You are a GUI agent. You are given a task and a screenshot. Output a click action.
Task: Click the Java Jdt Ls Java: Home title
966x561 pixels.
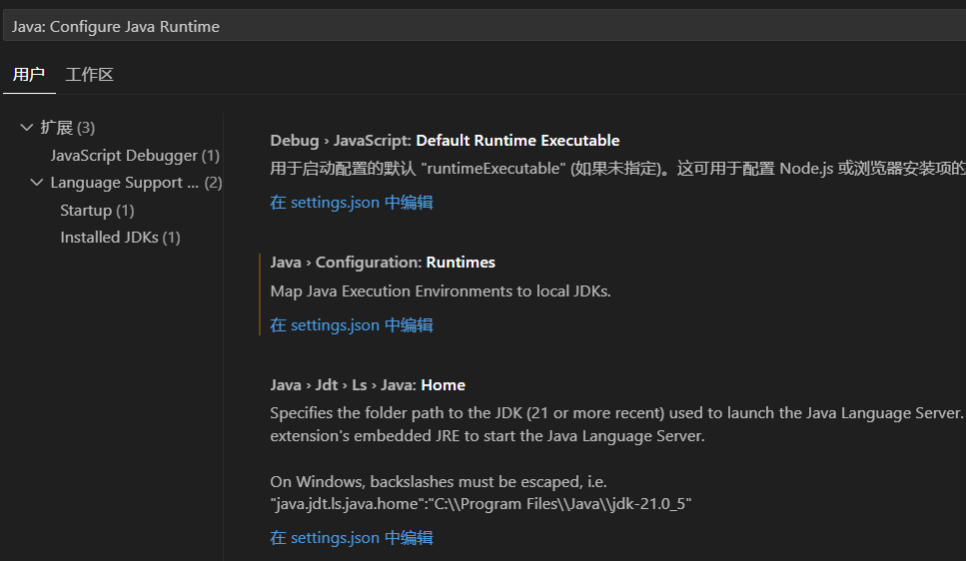tap(368, 385)
